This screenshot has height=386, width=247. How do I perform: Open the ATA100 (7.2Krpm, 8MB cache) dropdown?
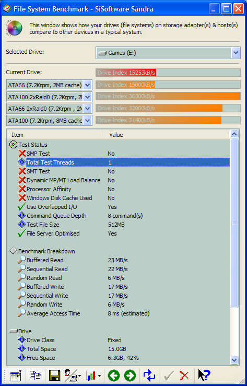pos(87,120)
